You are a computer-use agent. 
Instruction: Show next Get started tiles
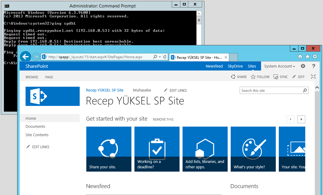coord(301,119)
